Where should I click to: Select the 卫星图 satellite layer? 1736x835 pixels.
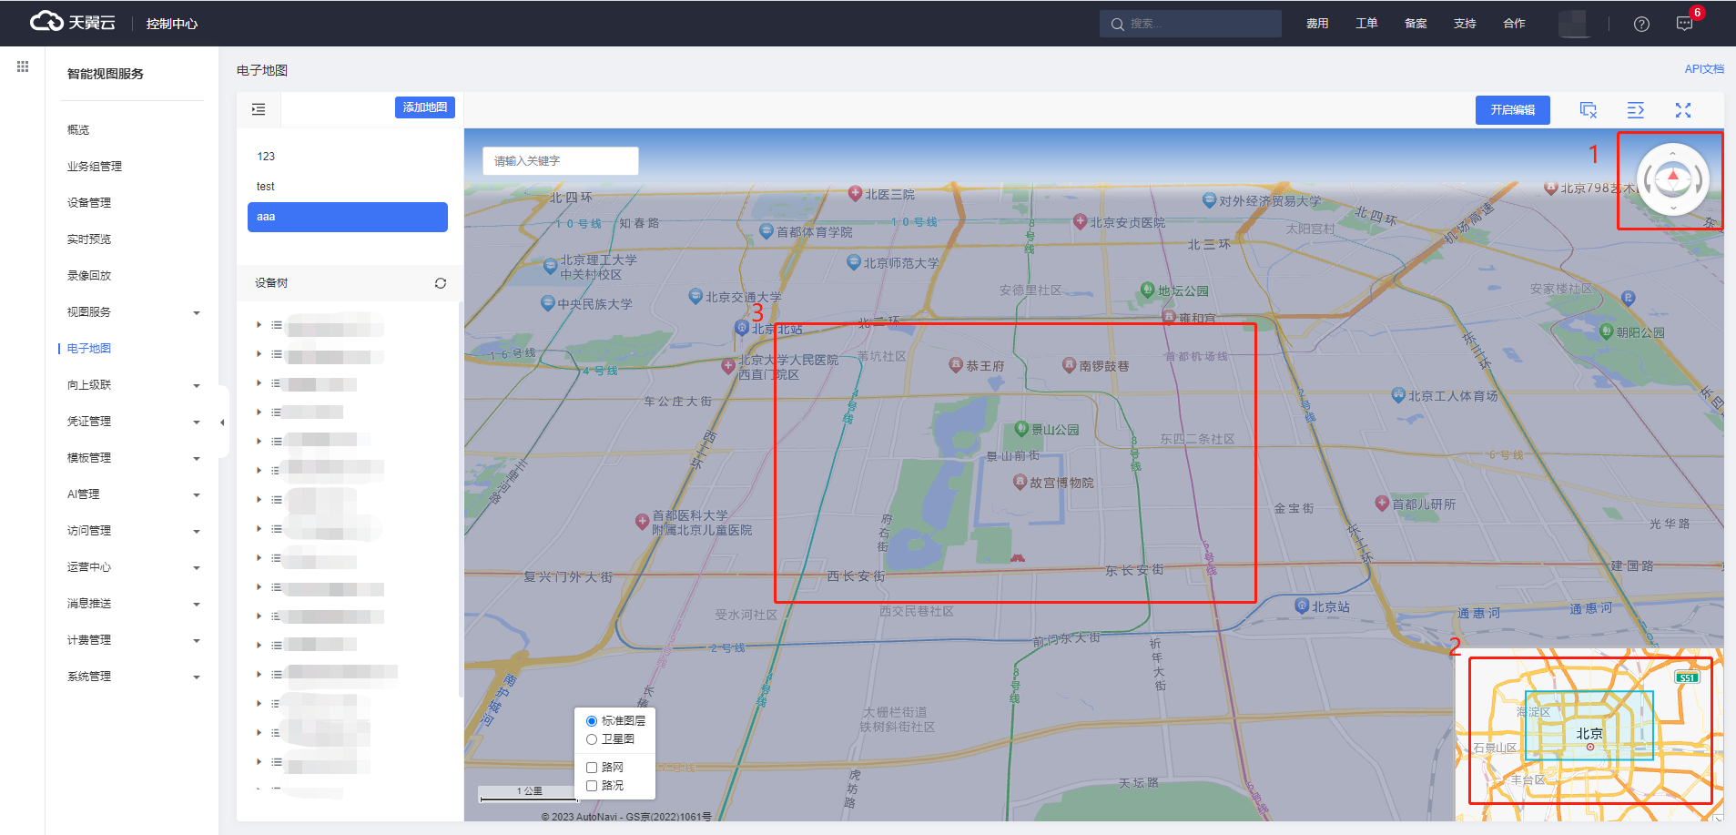pos(592,739)
